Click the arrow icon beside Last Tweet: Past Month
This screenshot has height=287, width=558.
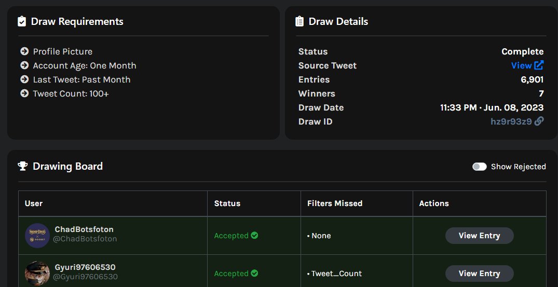(24, 79)
